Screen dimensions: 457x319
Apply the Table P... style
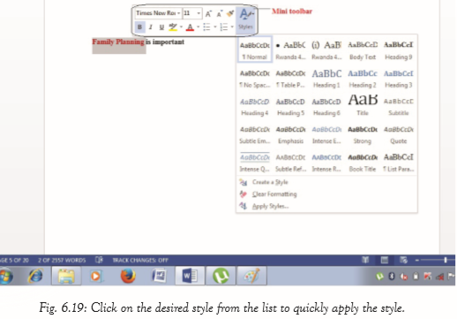coord(290,79)
